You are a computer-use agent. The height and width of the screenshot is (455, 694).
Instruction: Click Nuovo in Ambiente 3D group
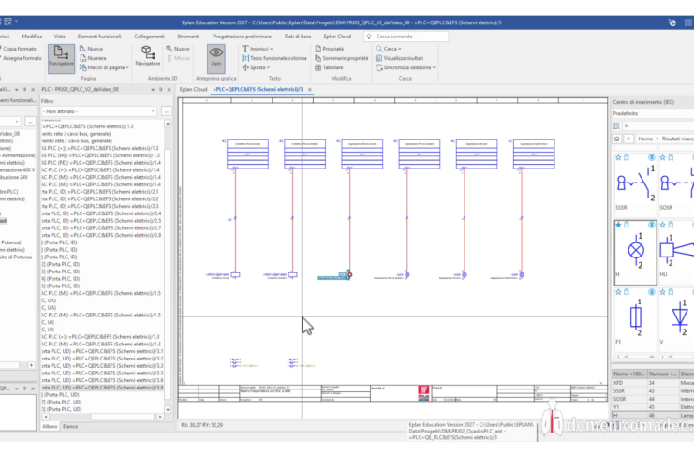pos(178,49)
